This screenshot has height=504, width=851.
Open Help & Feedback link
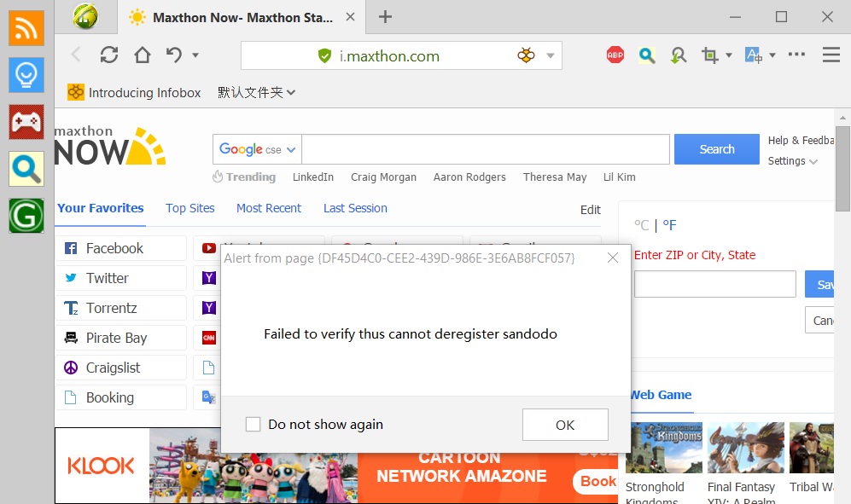click(801, 141)
